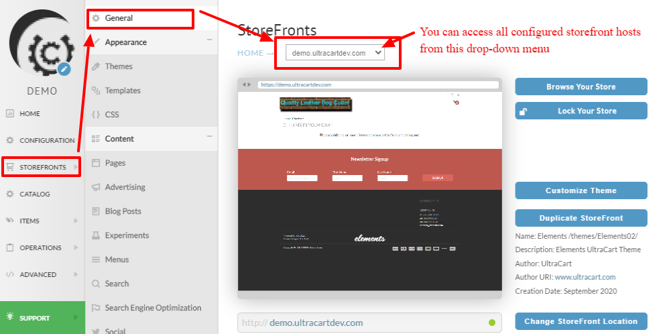Image resolution: width=667 pixels, height=334 pixels.
Task: Click the Search magnifier icon
Action: tap(96, 284)
